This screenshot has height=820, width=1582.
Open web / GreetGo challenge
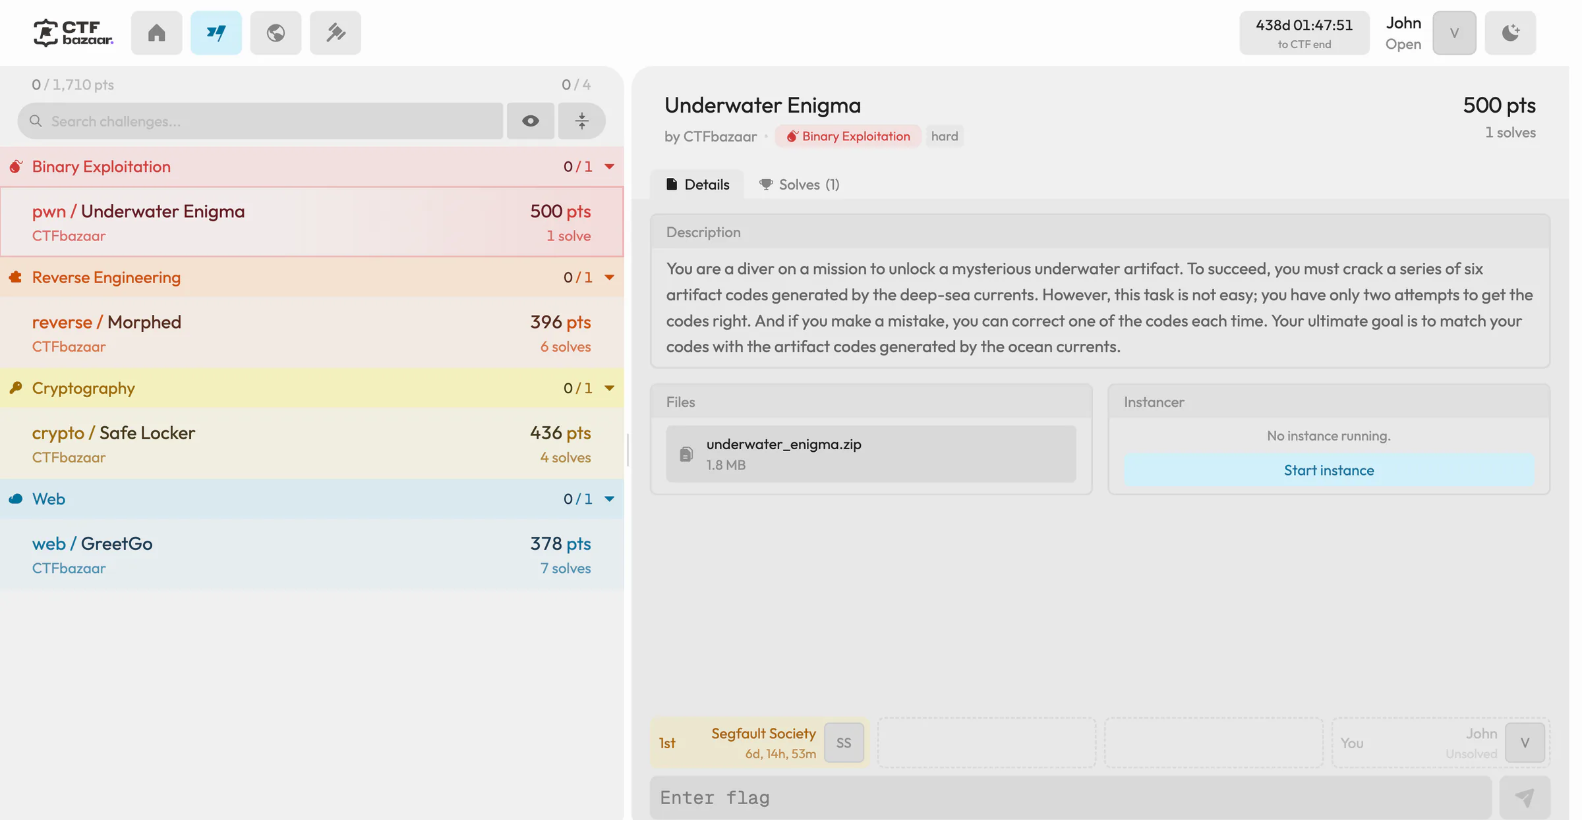[x=312, y=554]
